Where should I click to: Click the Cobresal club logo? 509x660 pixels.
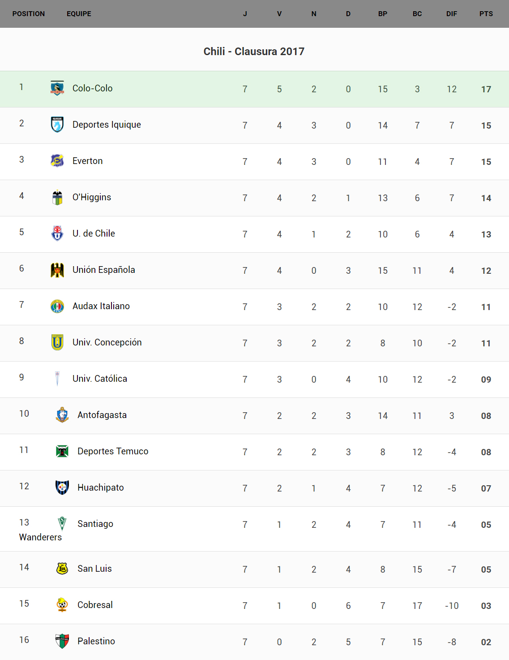coord(62,605)
